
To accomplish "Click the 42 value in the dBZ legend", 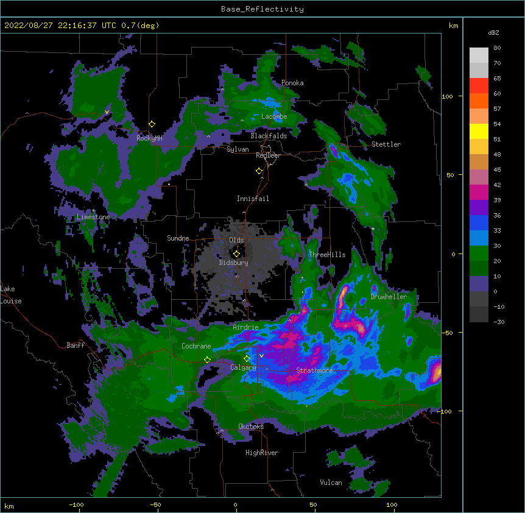I will click(497, 185).
